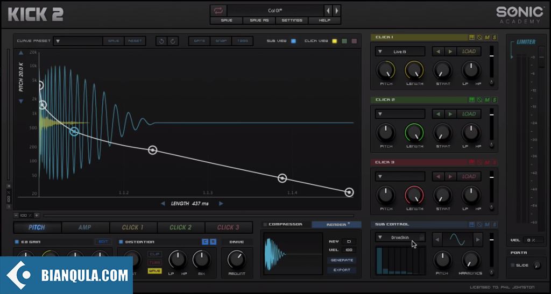Select next sub waveform arrow
The height and width of the screenshot is (294, 551).
coord(478,240)
